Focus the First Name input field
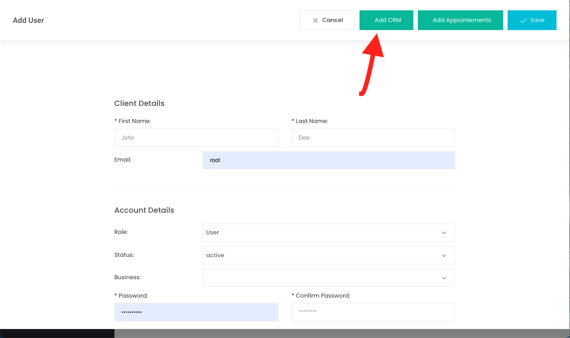The height and width of the screenshot is (338, 570). 196,138
